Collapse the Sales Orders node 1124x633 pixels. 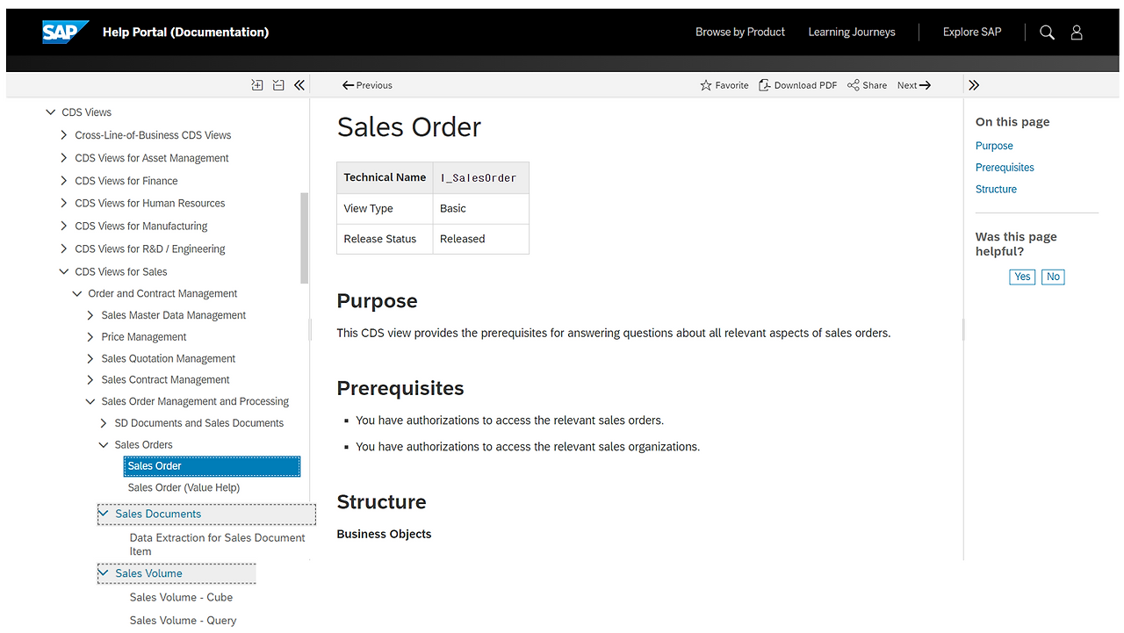[104, 445]
